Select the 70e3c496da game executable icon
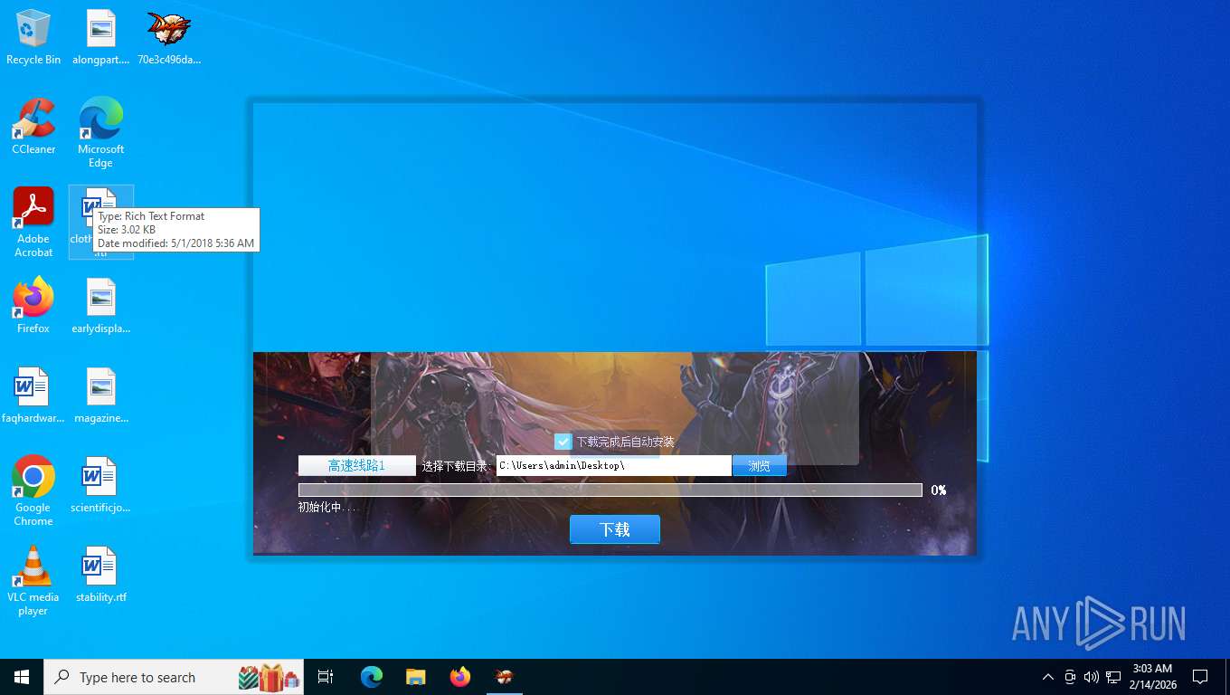 (169, 37)
